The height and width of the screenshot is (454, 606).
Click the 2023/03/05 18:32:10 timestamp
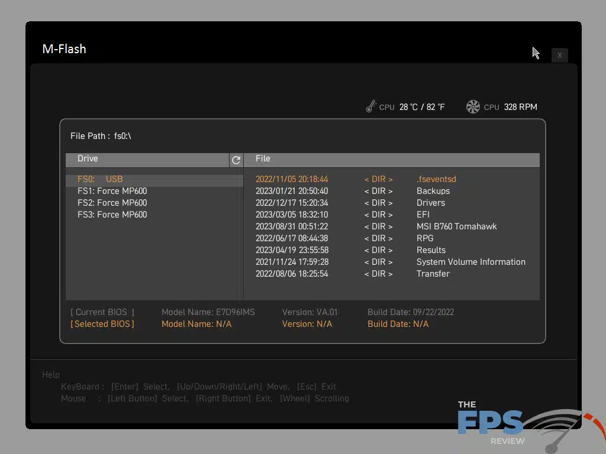292,215
